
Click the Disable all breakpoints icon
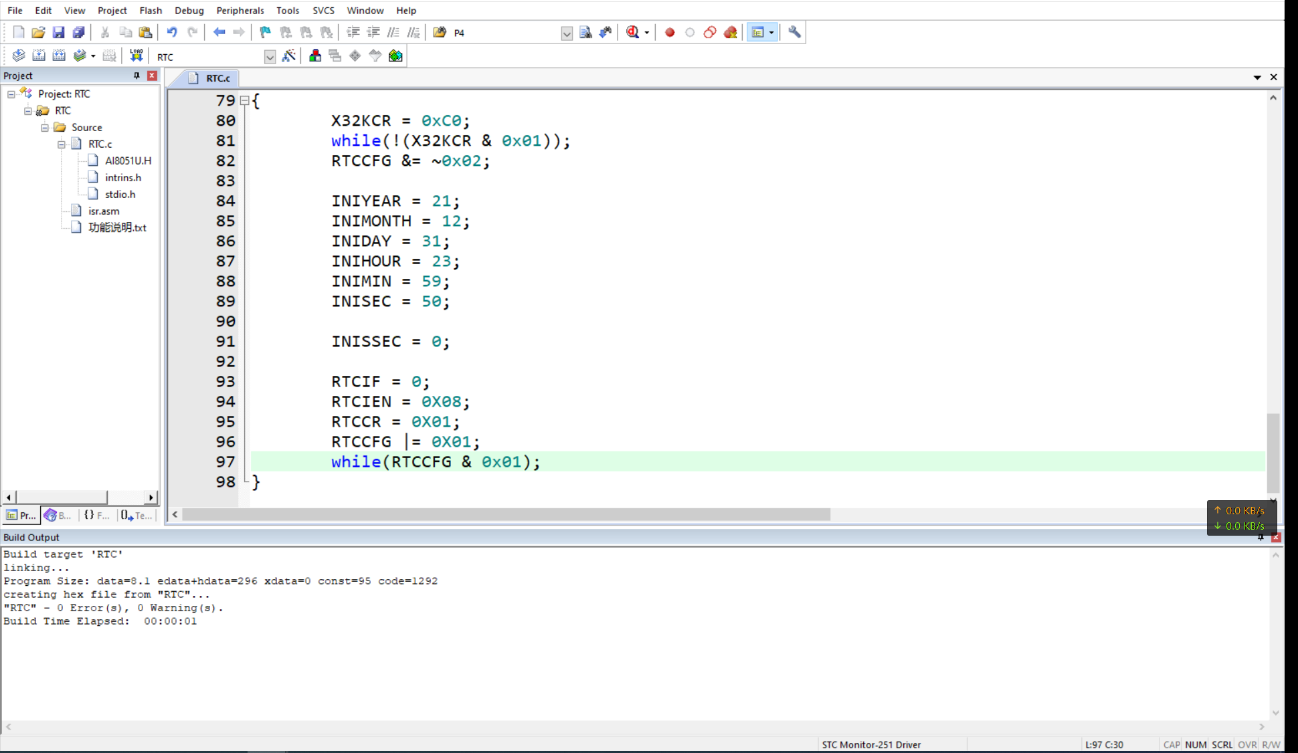coord(710,32)
